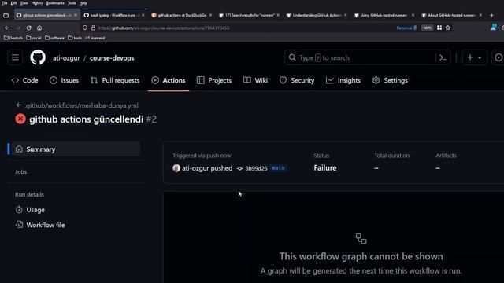Go back to previous page
The height and width of the screenshot is (283, 504).
[7, 28]
